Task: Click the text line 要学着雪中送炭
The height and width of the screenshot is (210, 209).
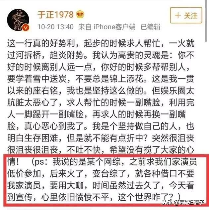Action: [x=101, y=79]
